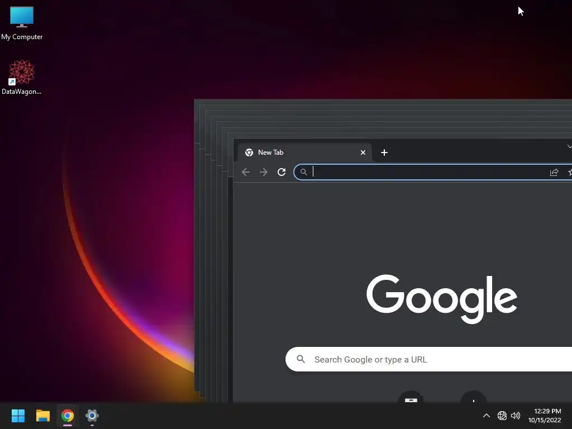This screenshot has height=429, width=572.
Task: Expand the tab search chevron
Action: click(569, 147)
